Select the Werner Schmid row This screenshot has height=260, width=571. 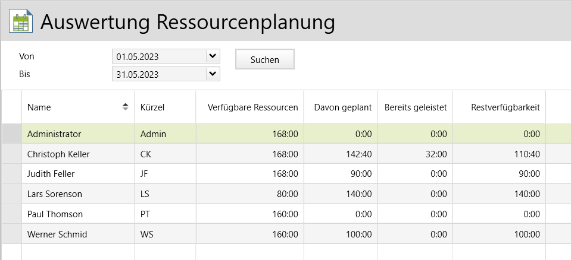(57, 234)
